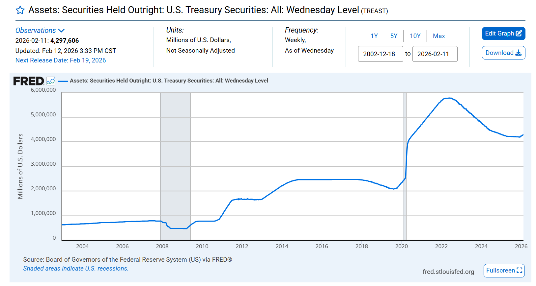Click the series legend title text
Viewport: 536px width, 286px height.
(x=169, y=81)
